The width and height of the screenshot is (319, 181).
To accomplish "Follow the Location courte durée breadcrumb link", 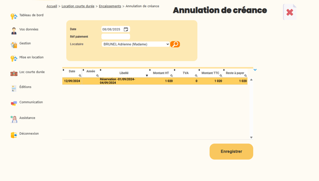I will tap(78, 6).
